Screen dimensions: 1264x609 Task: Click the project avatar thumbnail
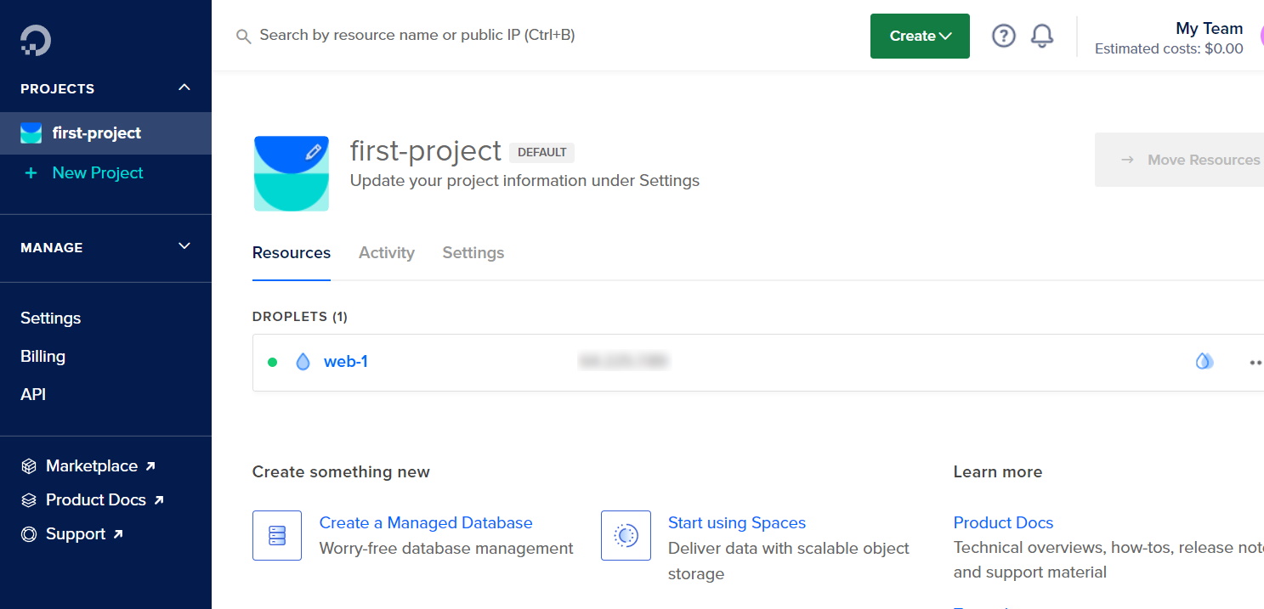(292, 173)
